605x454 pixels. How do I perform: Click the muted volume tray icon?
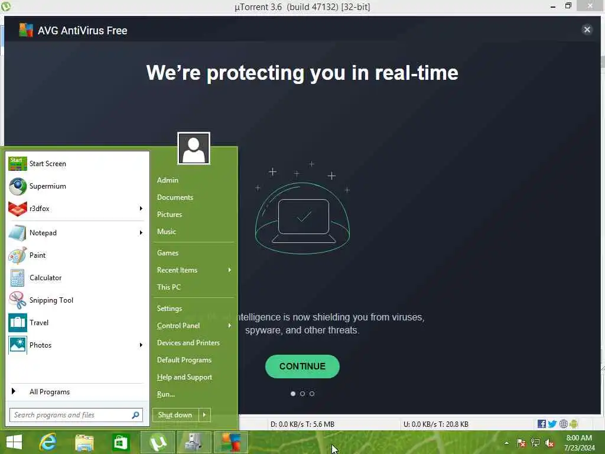549,442
